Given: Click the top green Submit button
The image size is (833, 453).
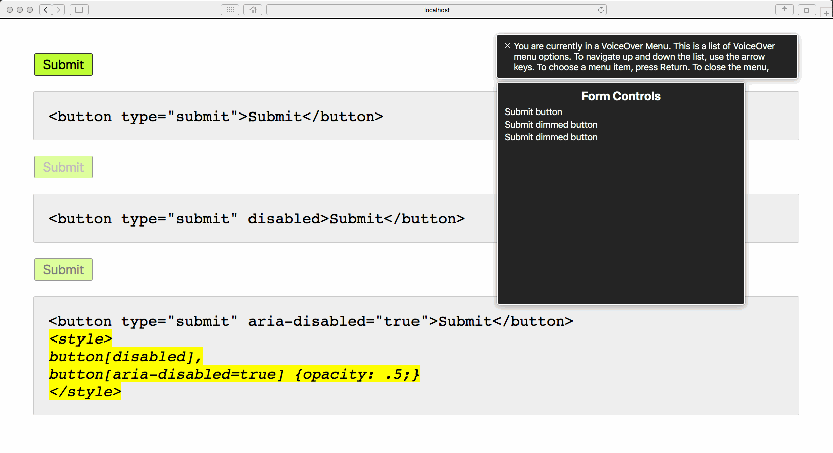Looking at the screenshot, I should [x=63, y=64].
